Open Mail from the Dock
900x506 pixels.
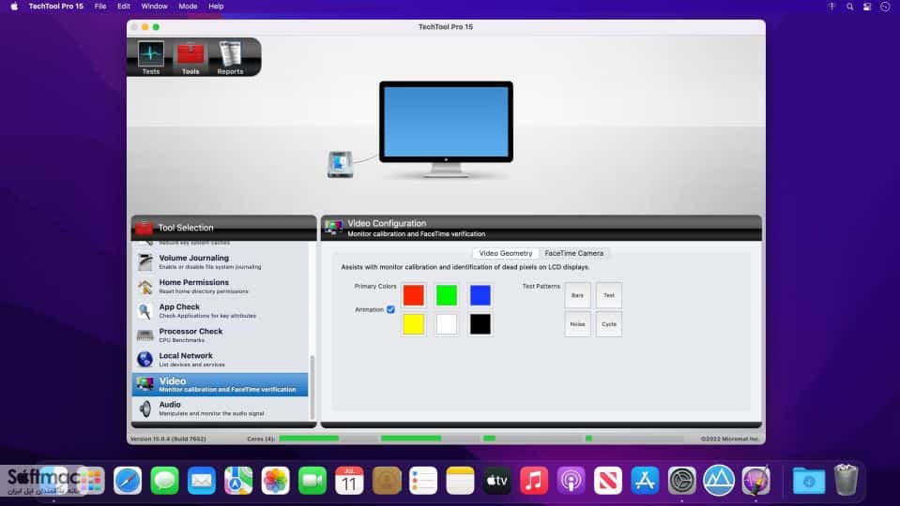click(202, 480)
